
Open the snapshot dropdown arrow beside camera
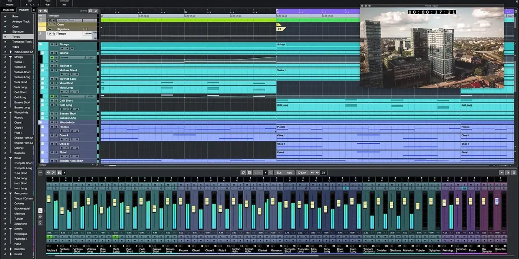click(x=64, y=172)
